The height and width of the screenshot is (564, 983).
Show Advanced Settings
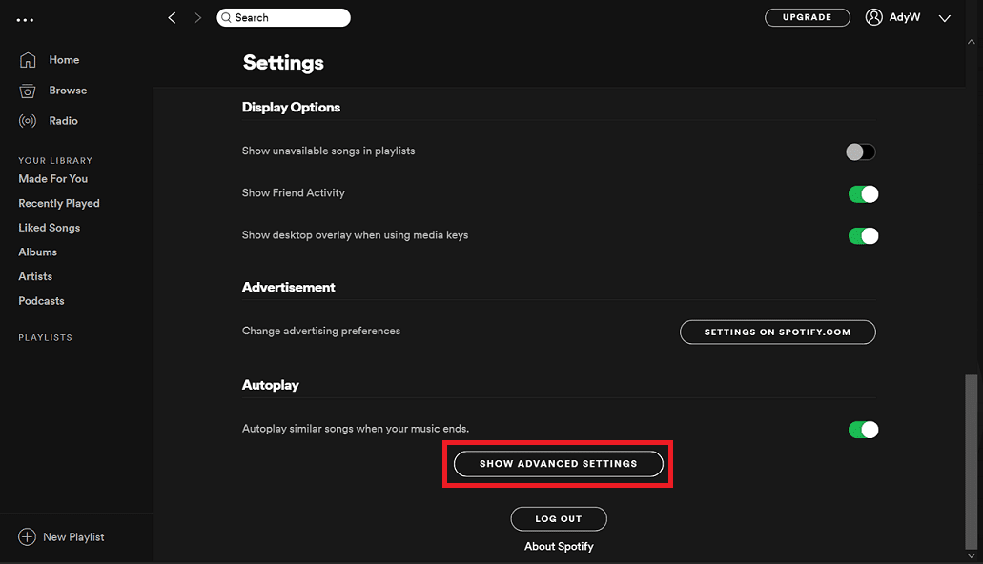[x=558, y=464]
